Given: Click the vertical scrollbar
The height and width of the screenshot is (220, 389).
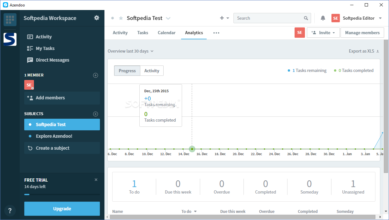Looking at the screenshot, I should coord(386,106).
